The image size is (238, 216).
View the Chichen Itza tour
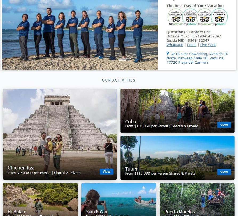pos(106,172)
